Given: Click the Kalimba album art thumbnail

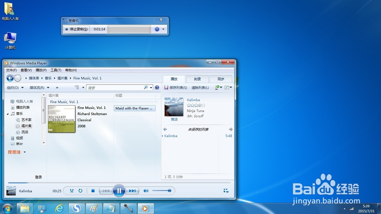Looking at the screenshot, I should [x=174, y=107].
